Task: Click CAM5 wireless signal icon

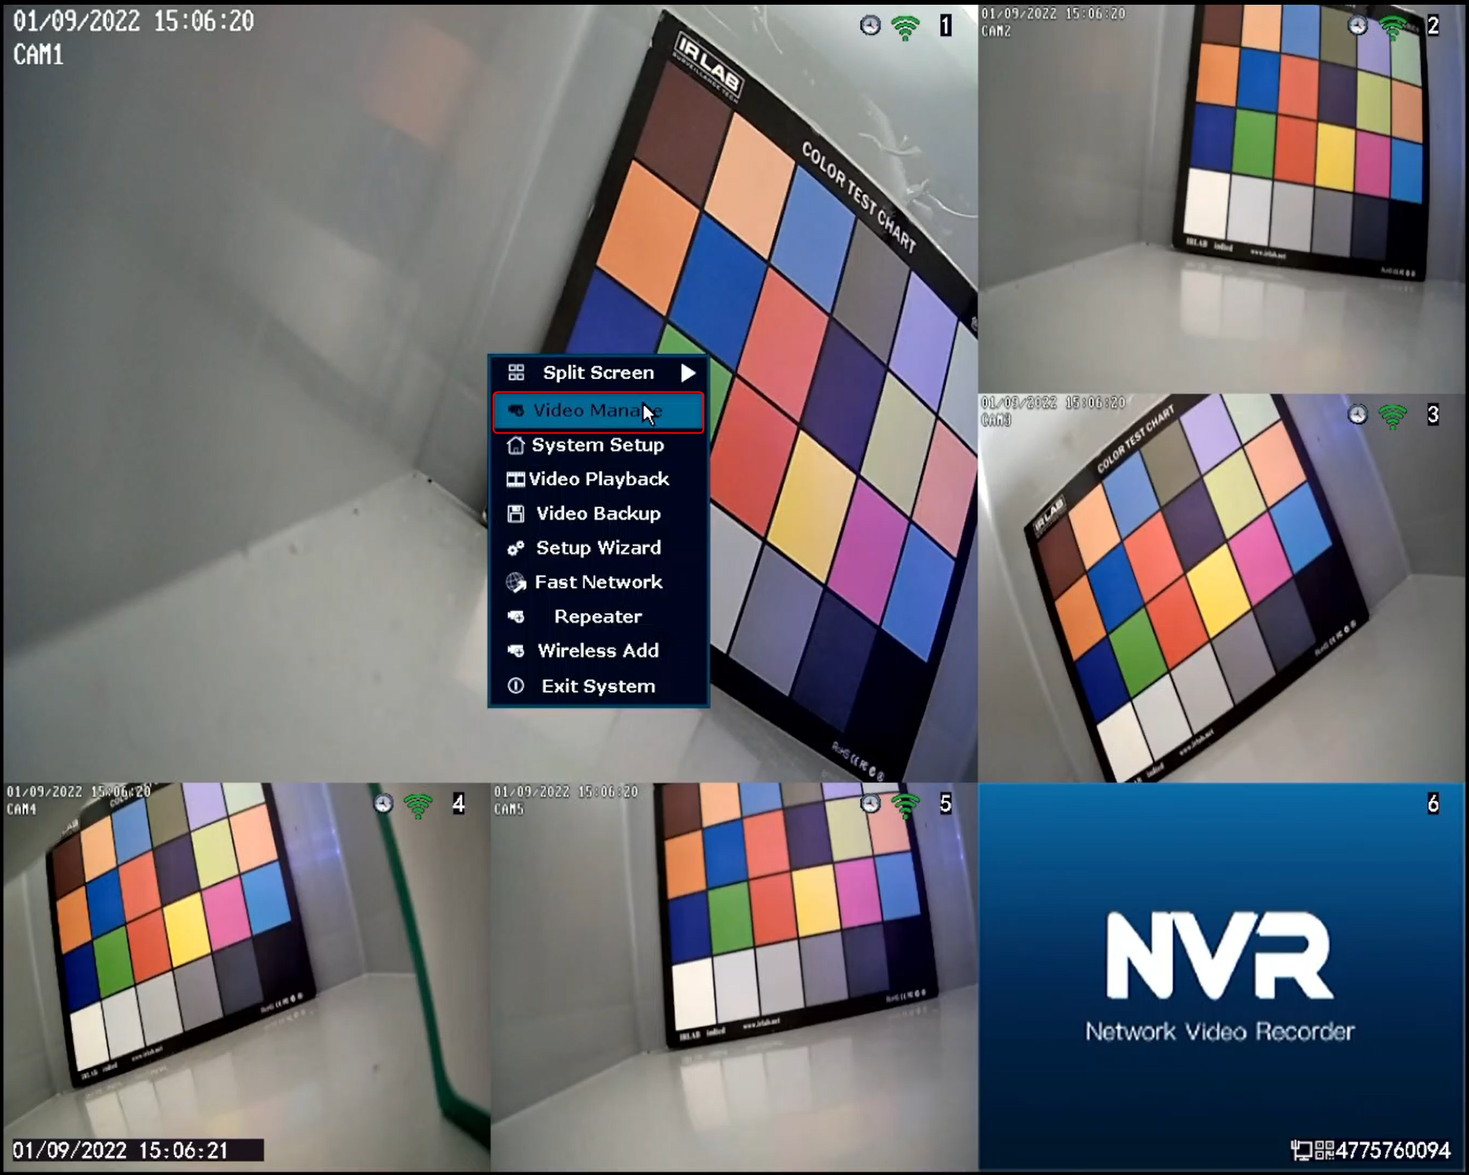Action: coord(906,805)
